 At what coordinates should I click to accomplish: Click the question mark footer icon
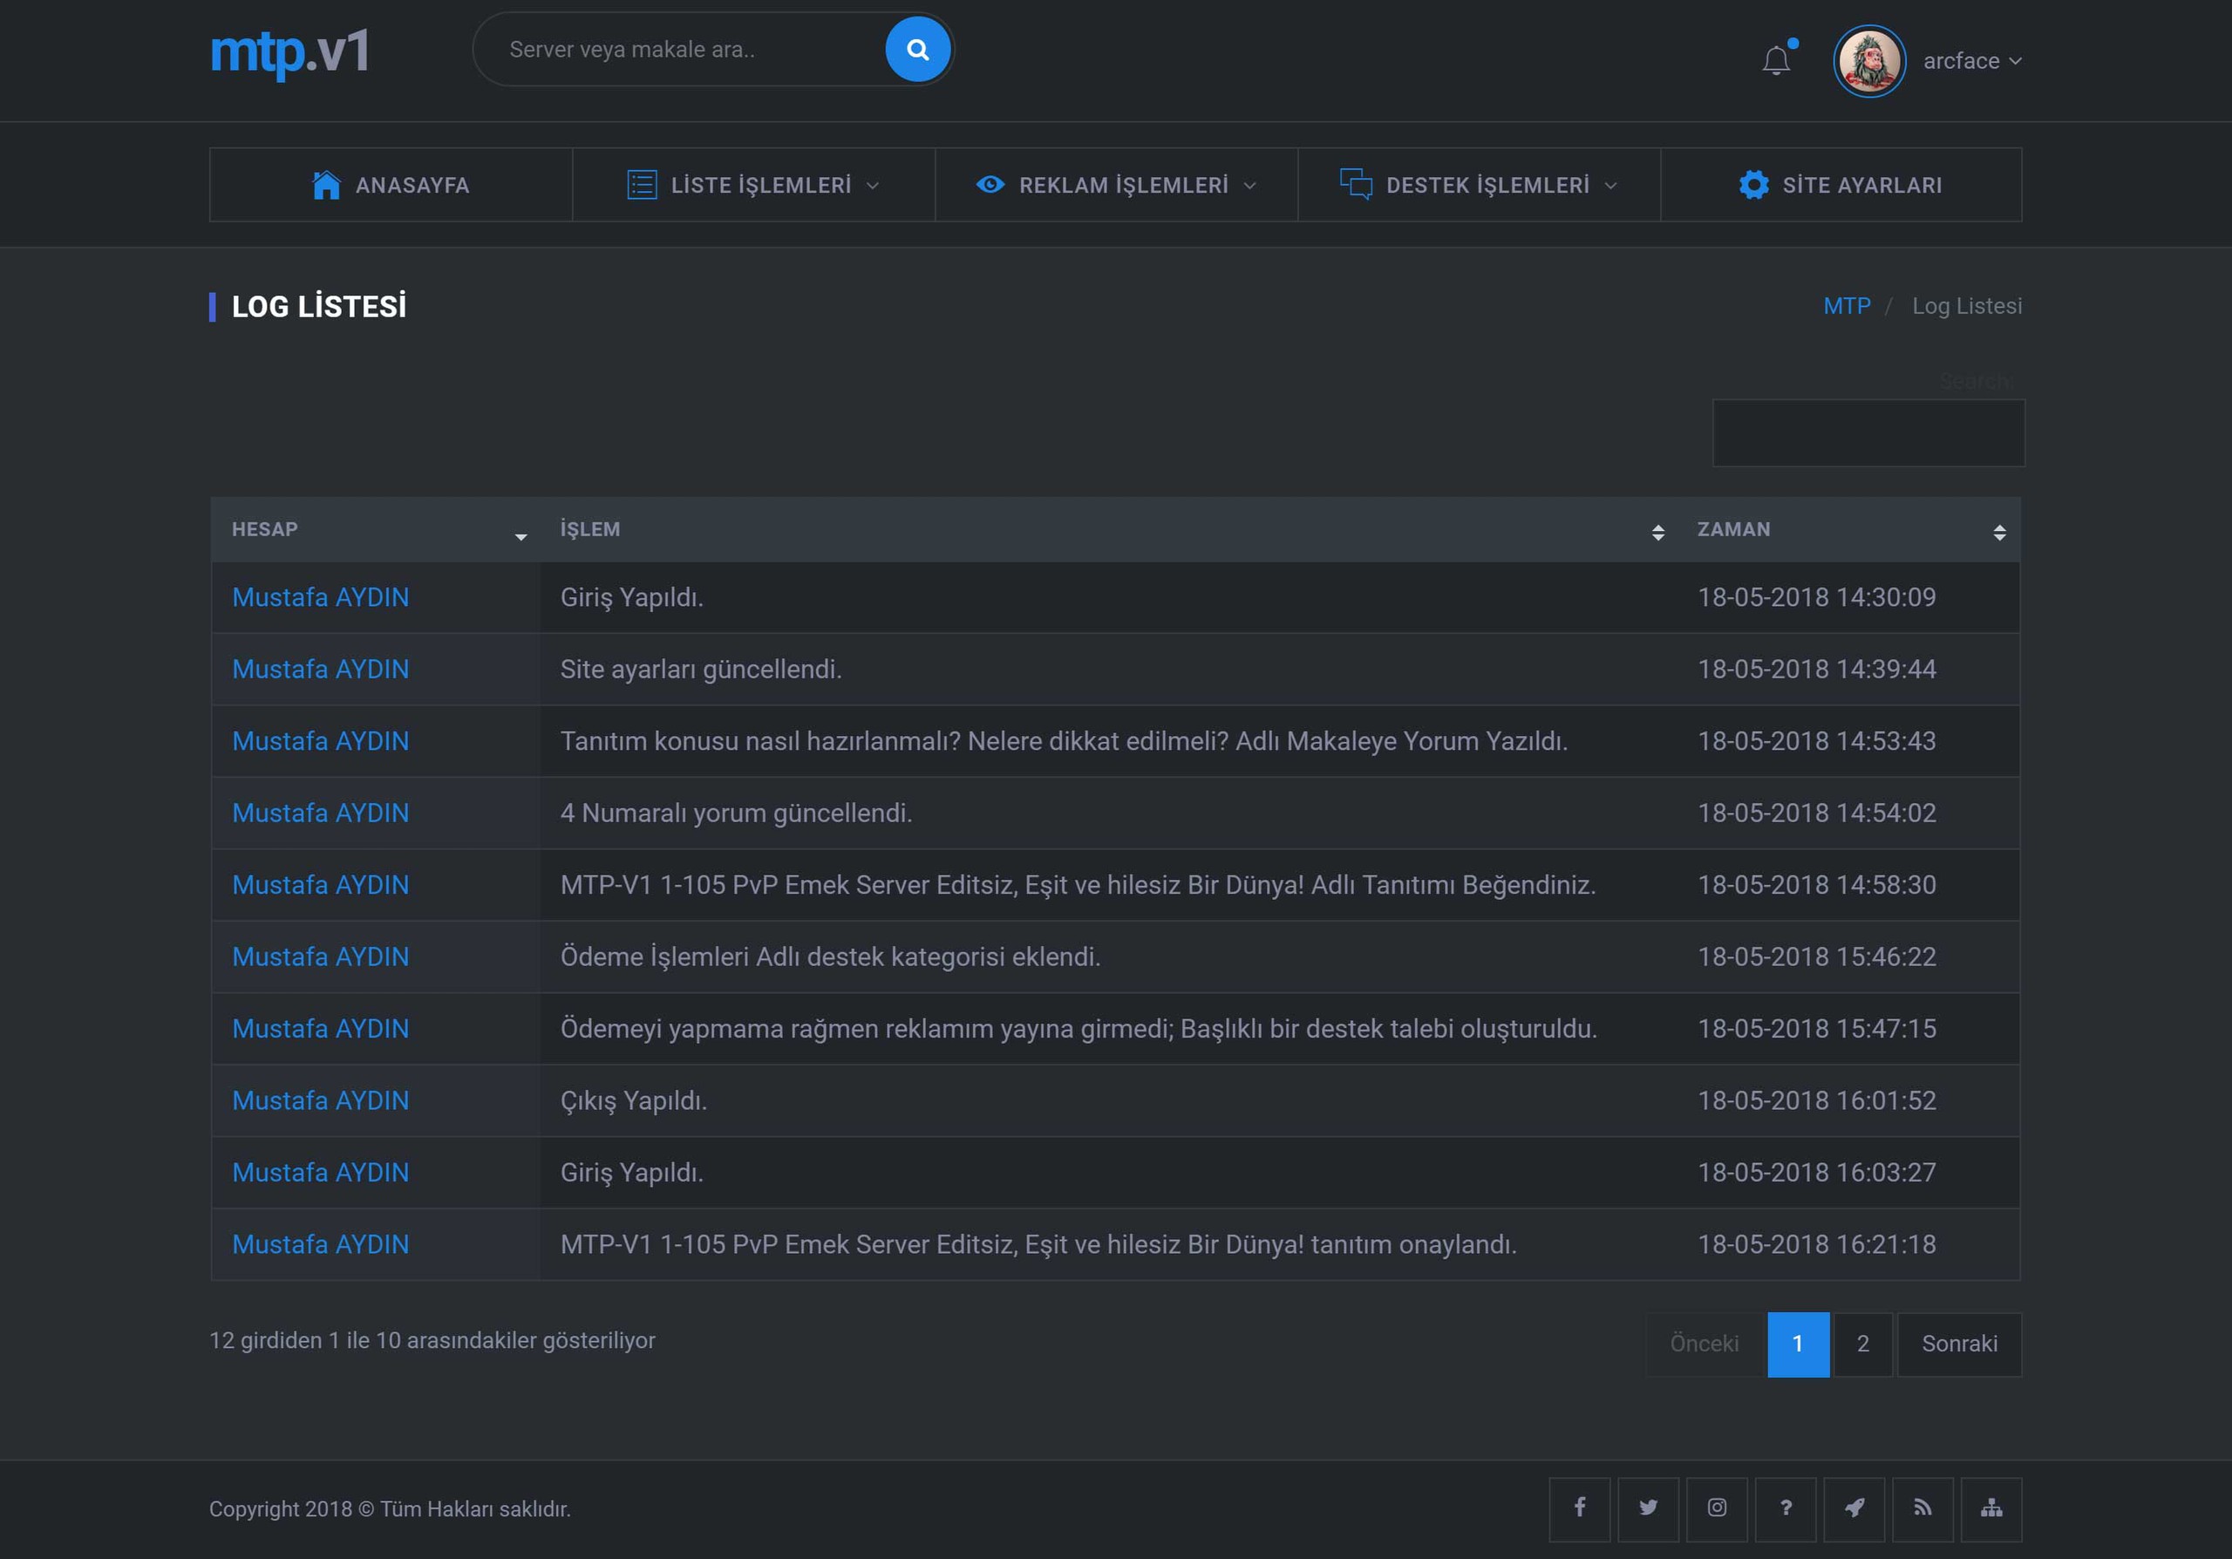1786,1508
